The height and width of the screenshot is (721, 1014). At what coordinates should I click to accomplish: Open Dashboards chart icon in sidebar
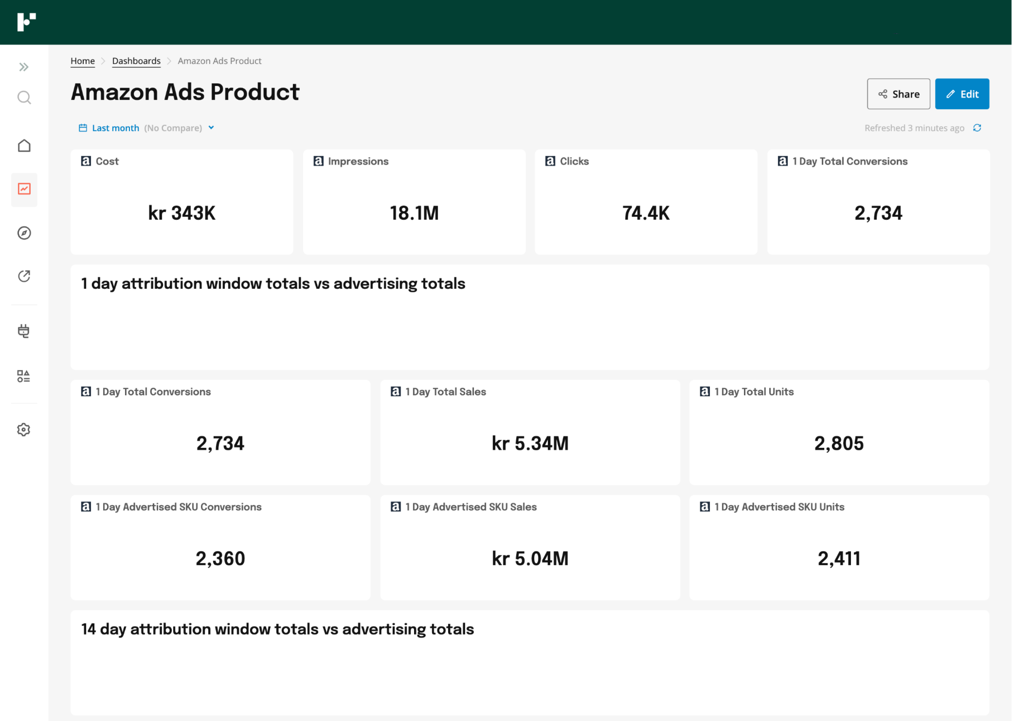pos(24,189)
